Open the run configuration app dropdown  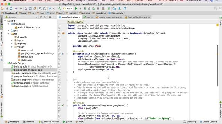(68, 9)
